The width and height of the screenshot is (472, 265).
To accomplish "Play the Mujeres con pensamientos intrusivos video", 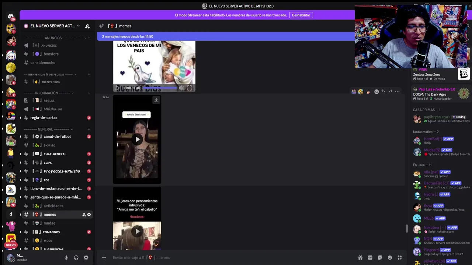I will tap(137, 231).
